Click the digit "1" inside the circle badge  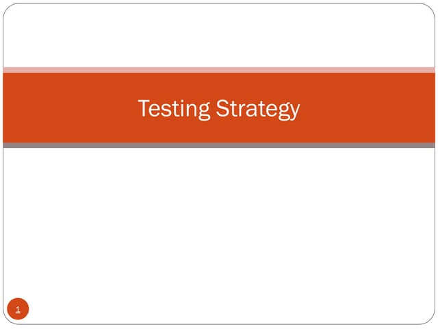pyautogui.click(x=18, y=310)
